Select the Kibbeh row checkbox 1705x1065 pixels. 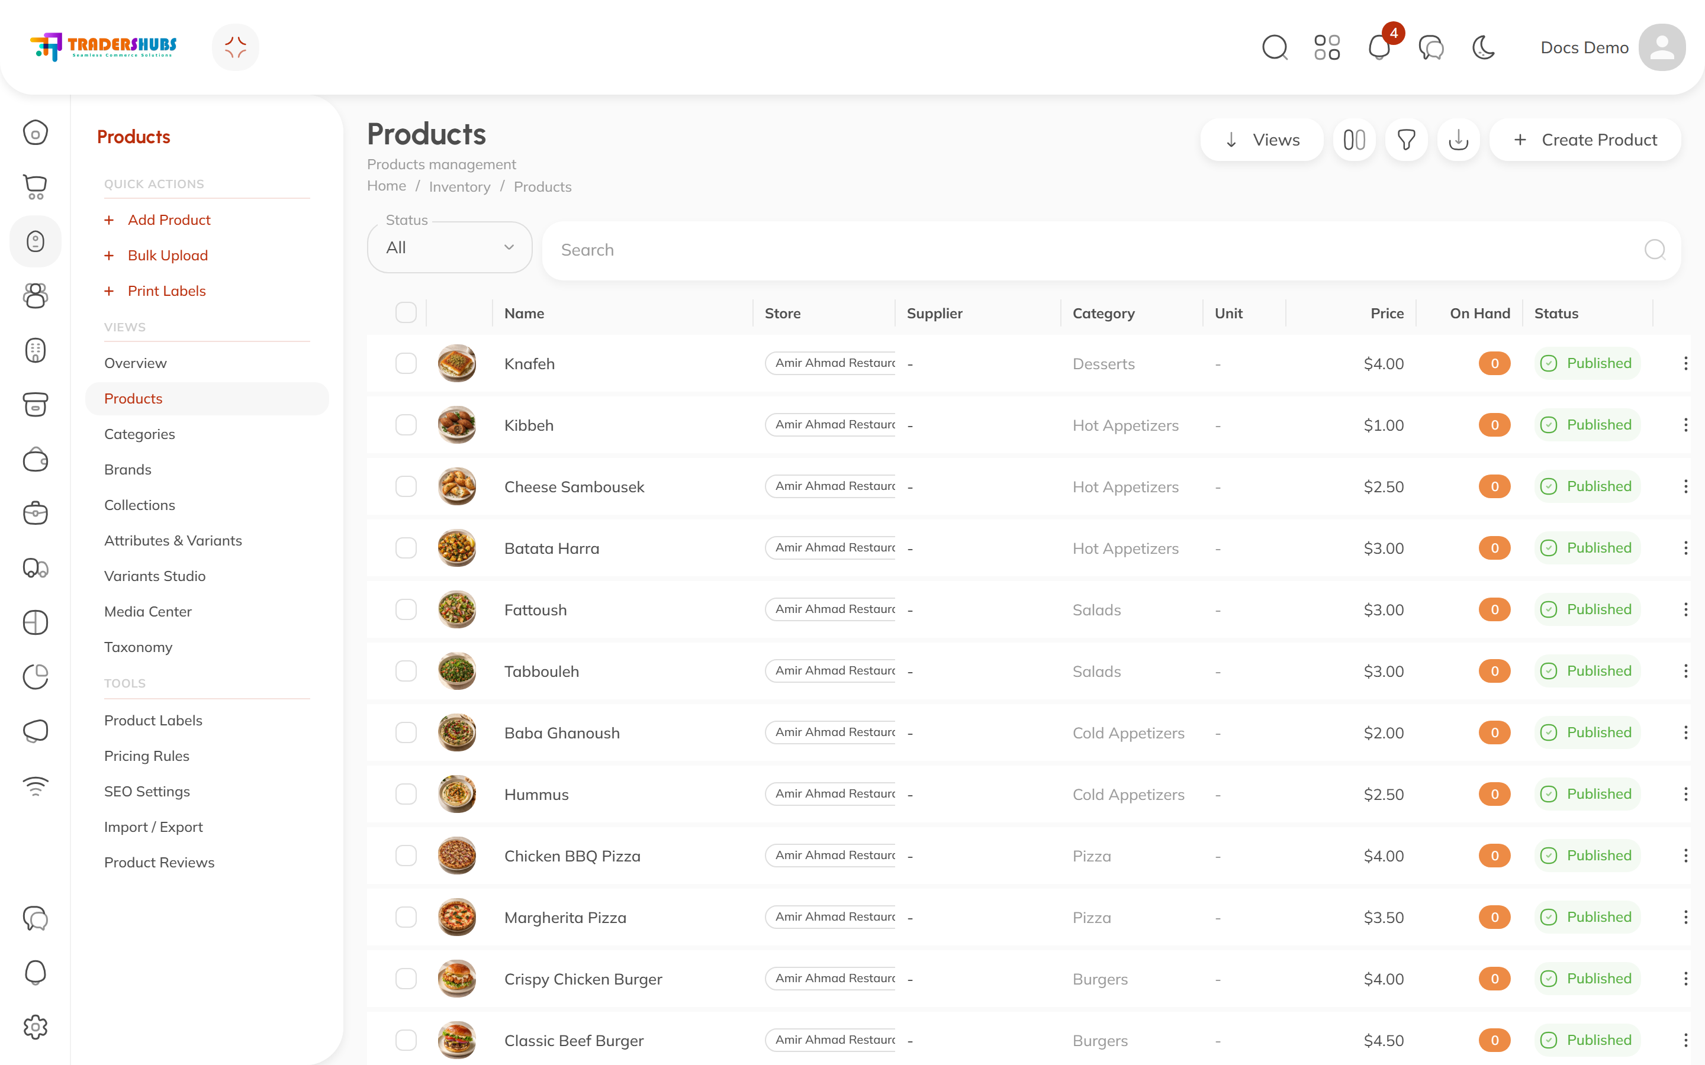[406, 425]
